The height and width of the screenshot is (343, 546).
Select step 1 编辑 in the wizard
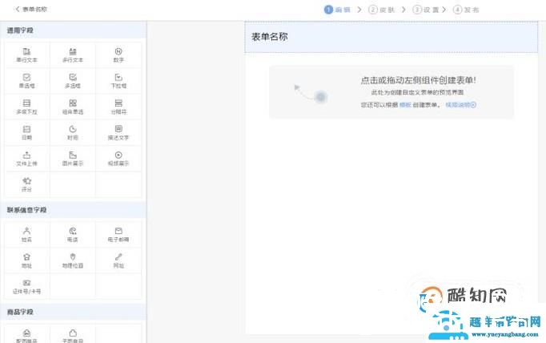tap(337, 10)
